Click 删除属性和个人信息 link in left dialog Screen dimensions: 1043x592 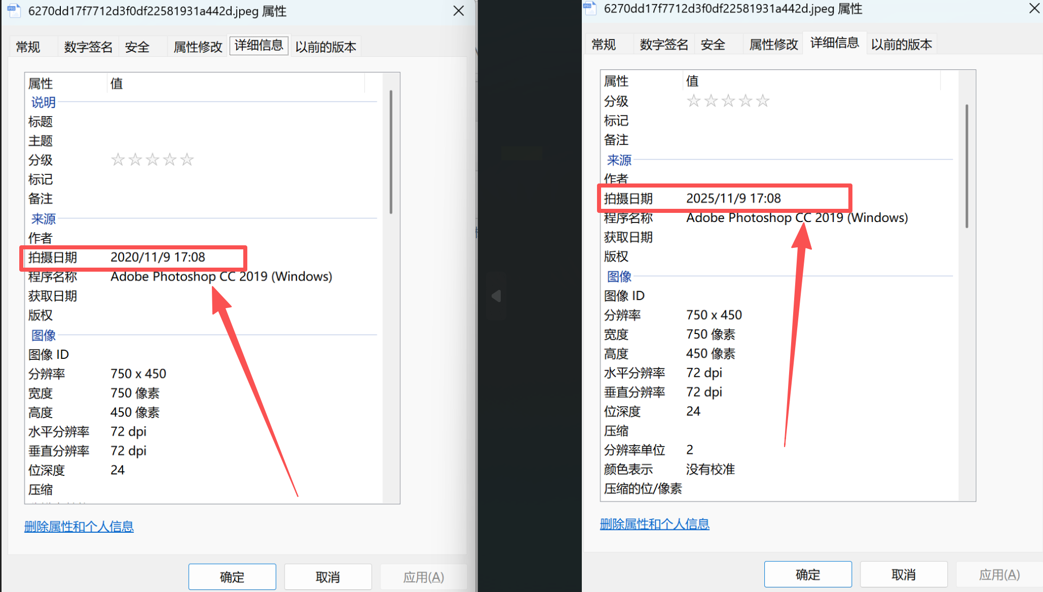[x=79, y=526]
